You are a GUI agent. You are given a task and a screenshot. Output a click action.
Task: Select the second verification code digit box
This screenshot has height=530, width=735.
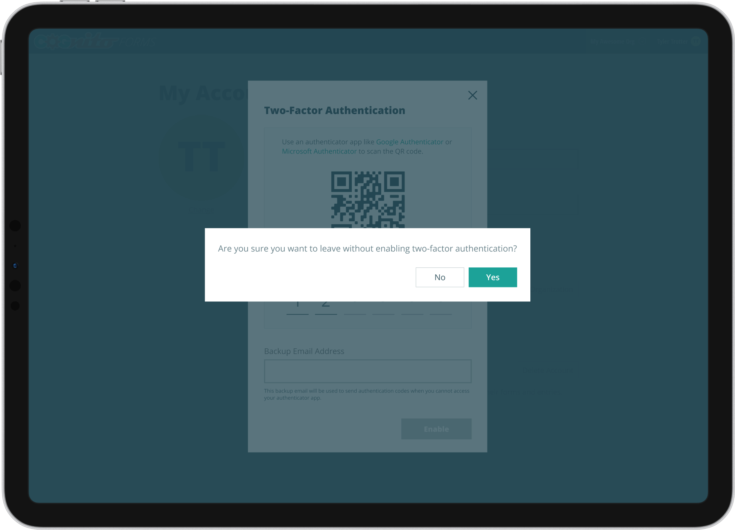[x=326, y=308]
